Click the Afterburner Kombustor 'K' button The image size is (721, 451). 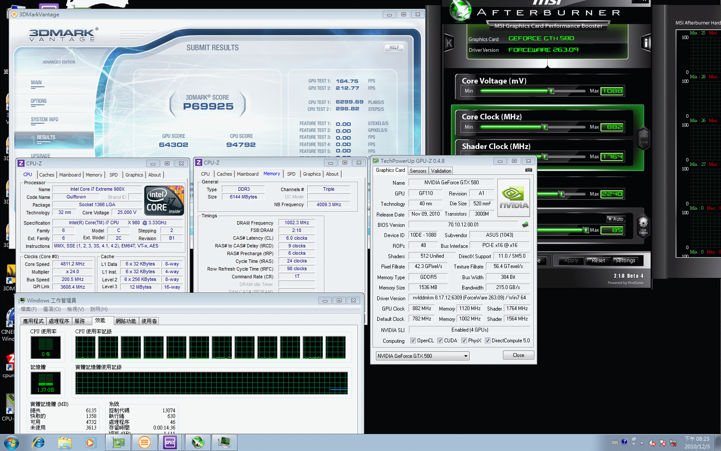click(449, 43)
